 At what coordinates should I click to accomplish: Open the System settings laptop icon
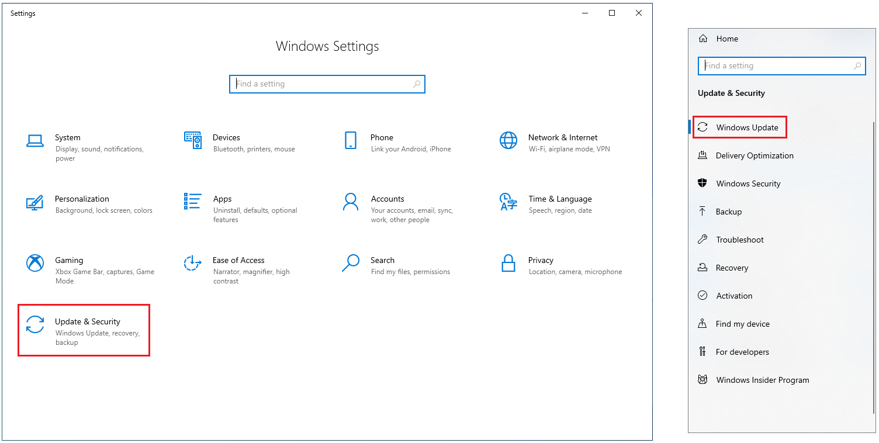[x=35, y=141]
